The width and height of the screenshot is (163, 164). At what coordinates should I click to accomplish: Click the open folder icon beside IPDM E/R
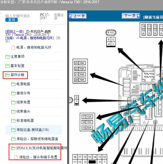coord(13,148)
